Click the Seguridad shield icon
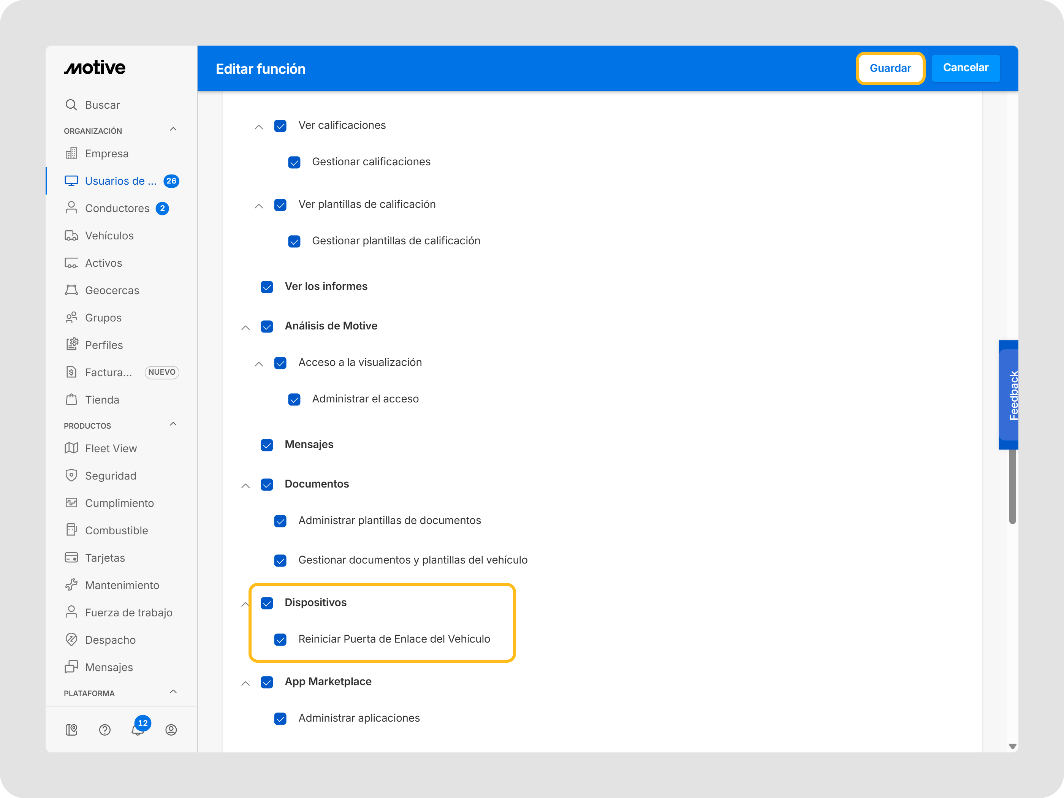Image resolution: width=1064 pixels, height=798 pixels. tap(71, 475)
